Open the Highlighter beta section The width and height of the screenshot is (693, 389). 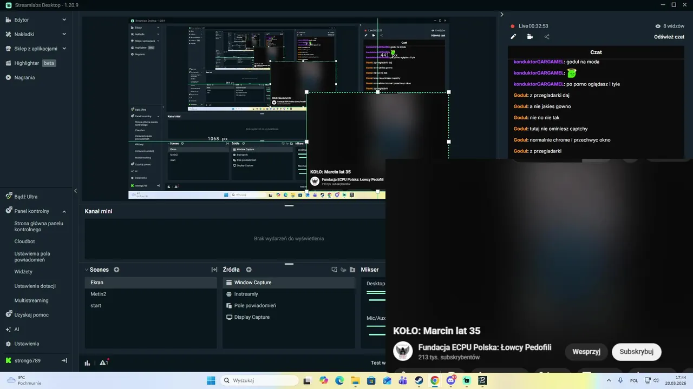(31, 63)
